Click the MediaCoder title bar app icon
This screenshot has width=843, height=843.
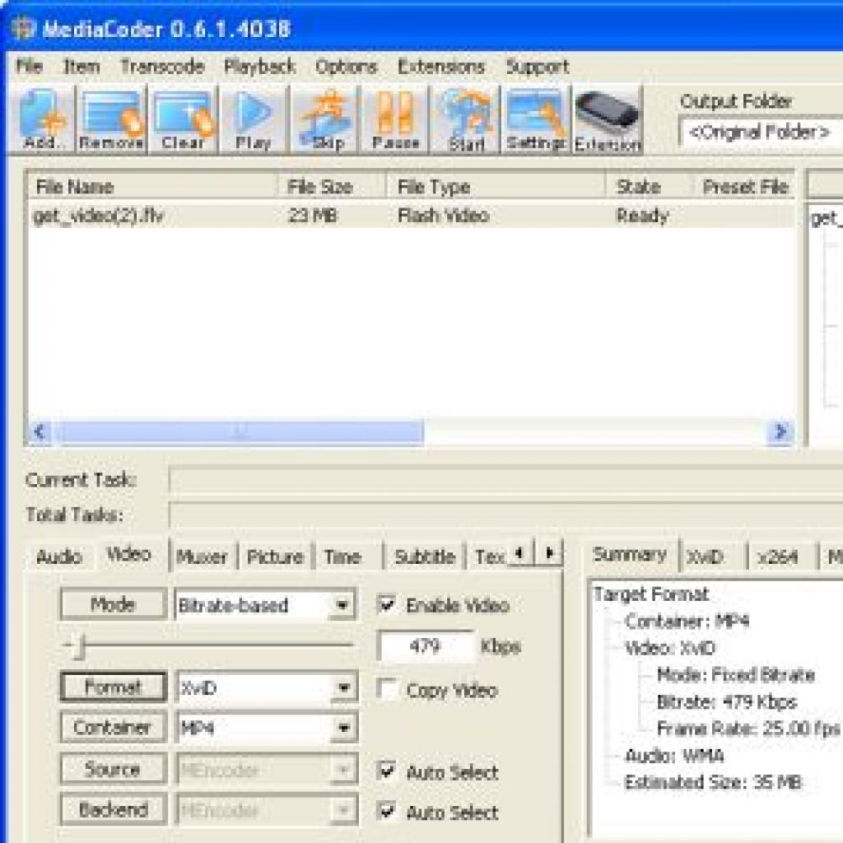23,28
